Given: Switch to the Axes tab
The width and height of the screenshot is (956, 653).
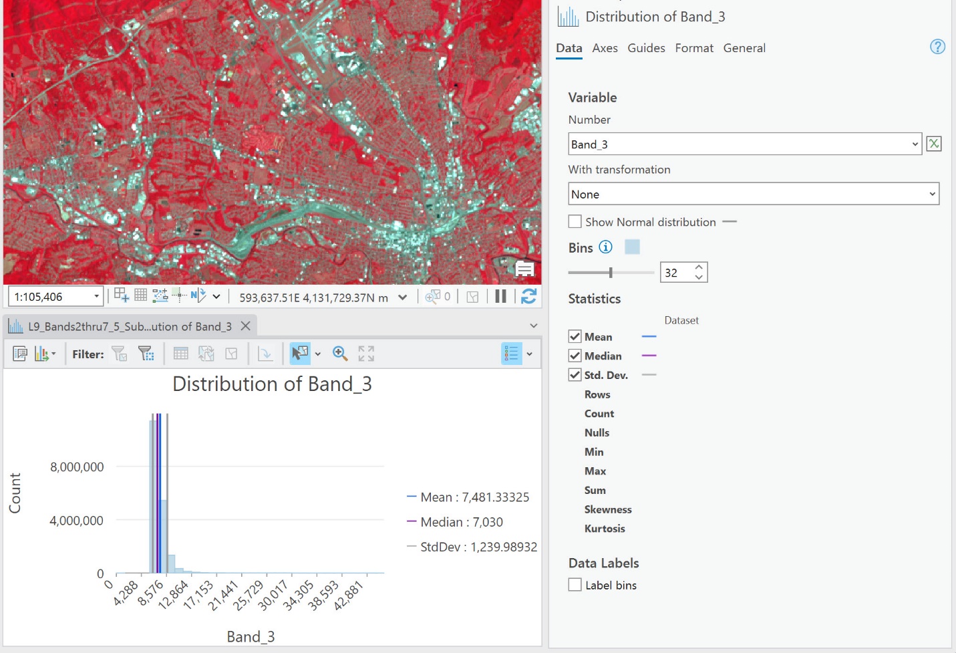Looking at the screenshot, I should pos(605,48).
